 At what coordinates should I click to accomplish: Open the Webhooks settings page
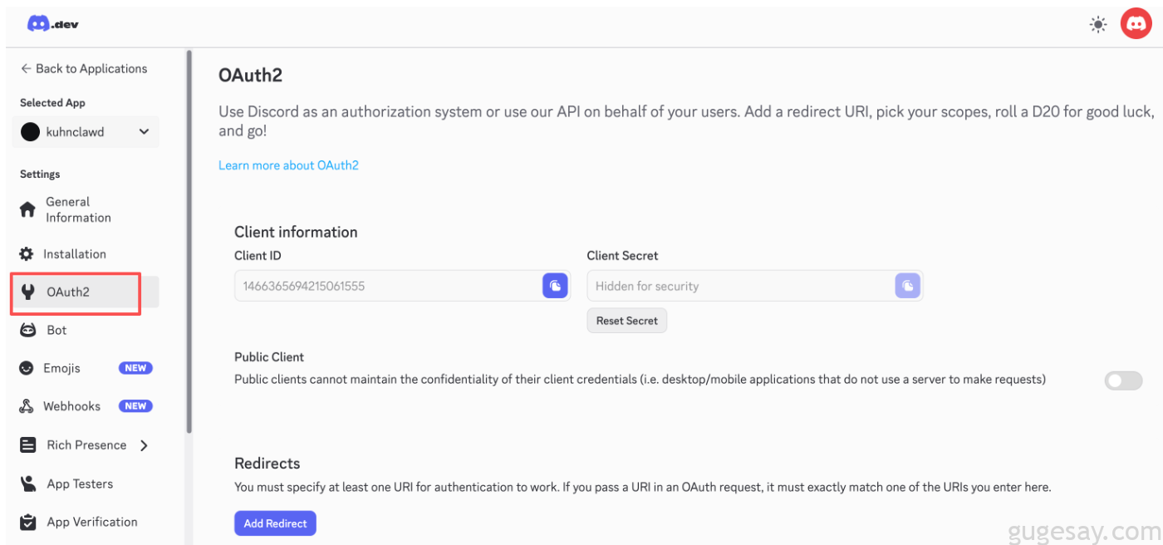pos(73,406)
